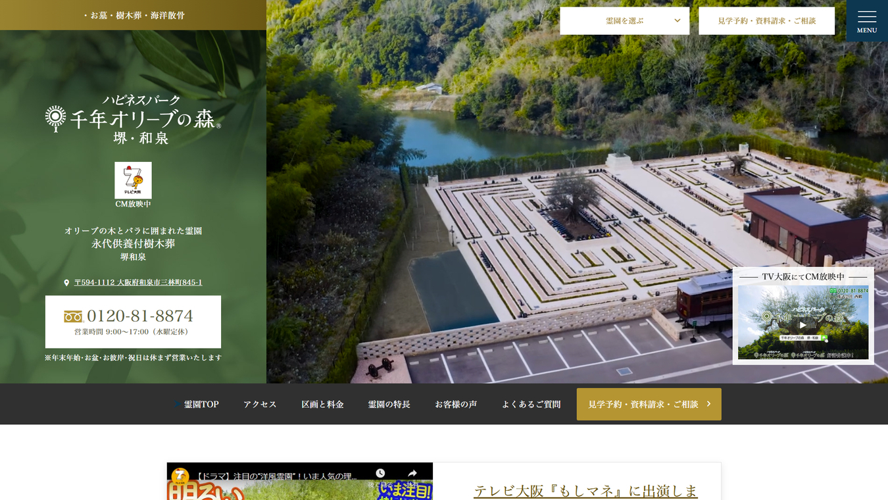Call the phone number 0120-81-8874
The image size is (888, 500).
point(140,316)
